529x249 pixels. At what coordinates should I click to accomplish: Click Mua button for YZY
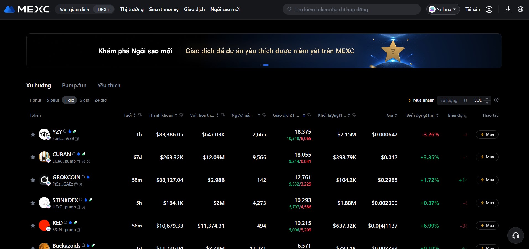tap(487, 134)
